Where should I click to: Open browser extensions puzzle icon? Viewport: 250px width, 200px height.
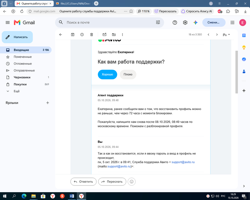click(228, 11)
